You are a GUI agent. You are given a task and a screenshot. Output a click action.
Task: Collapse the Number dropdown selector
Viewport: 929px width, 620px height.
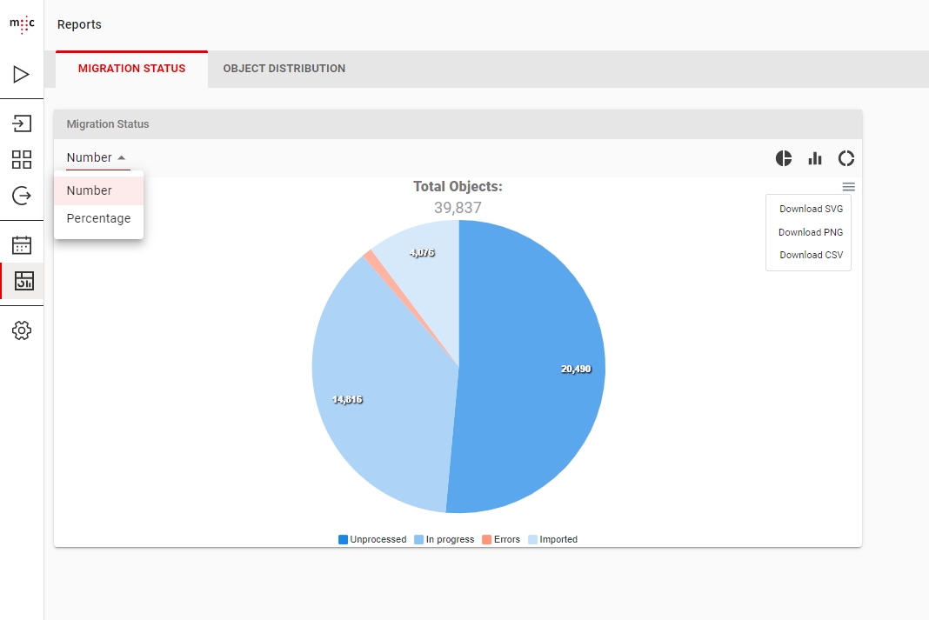pos(97,158)
